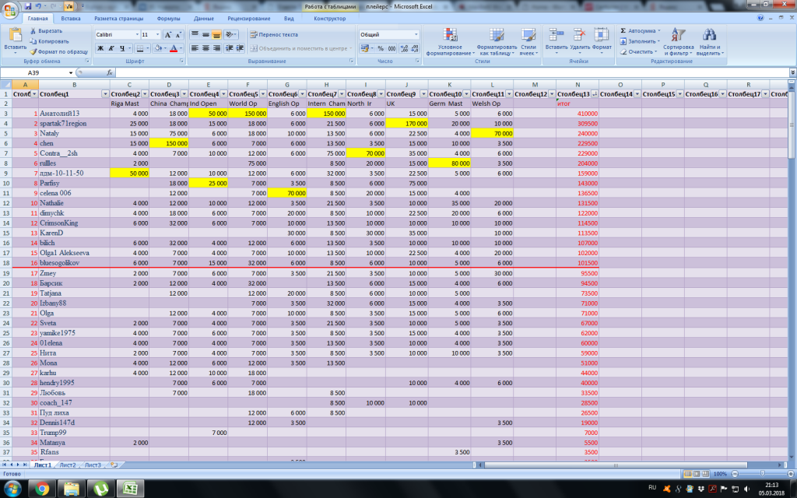
Task: Click the Delete cells (Удалить) icon
Action: (579, 36)
